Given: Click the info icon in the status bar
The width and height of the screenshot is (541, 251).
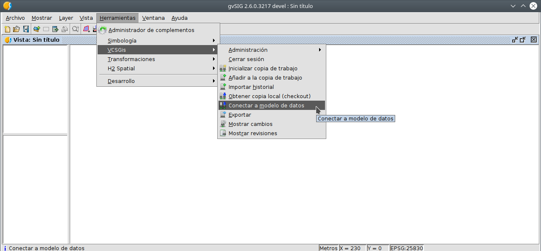Looking at the screenshot, I should 5,248.
